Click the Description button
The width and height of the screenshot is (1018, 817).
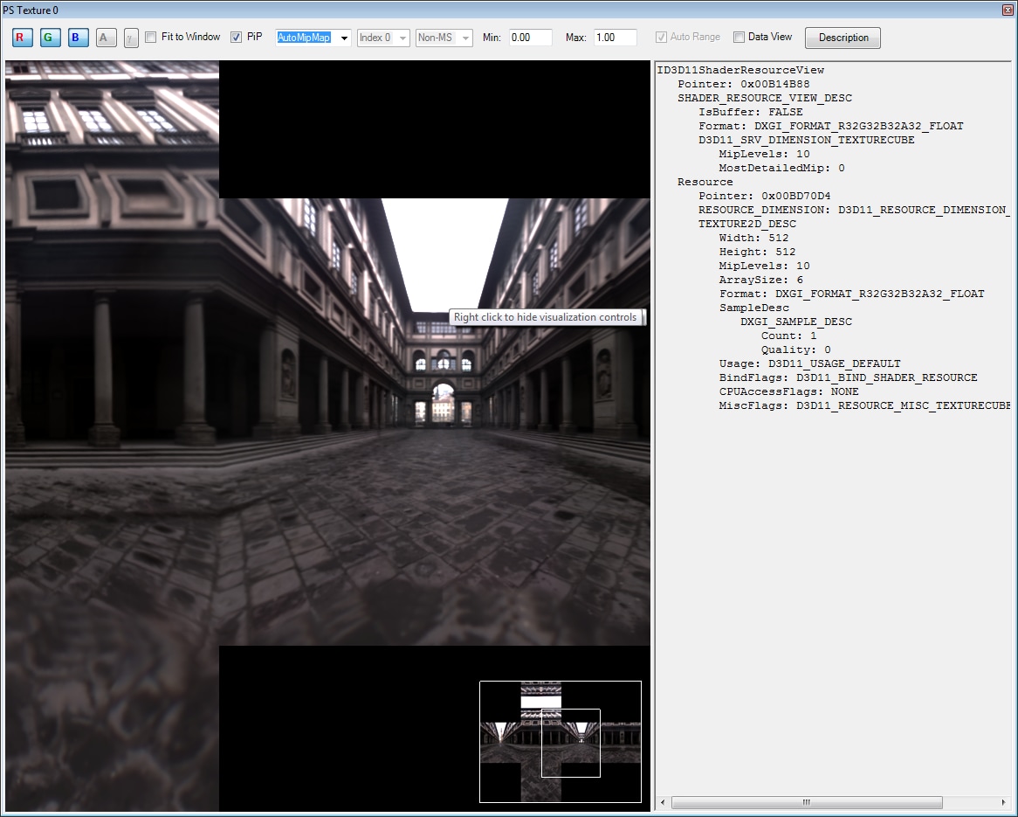[843, 38]
